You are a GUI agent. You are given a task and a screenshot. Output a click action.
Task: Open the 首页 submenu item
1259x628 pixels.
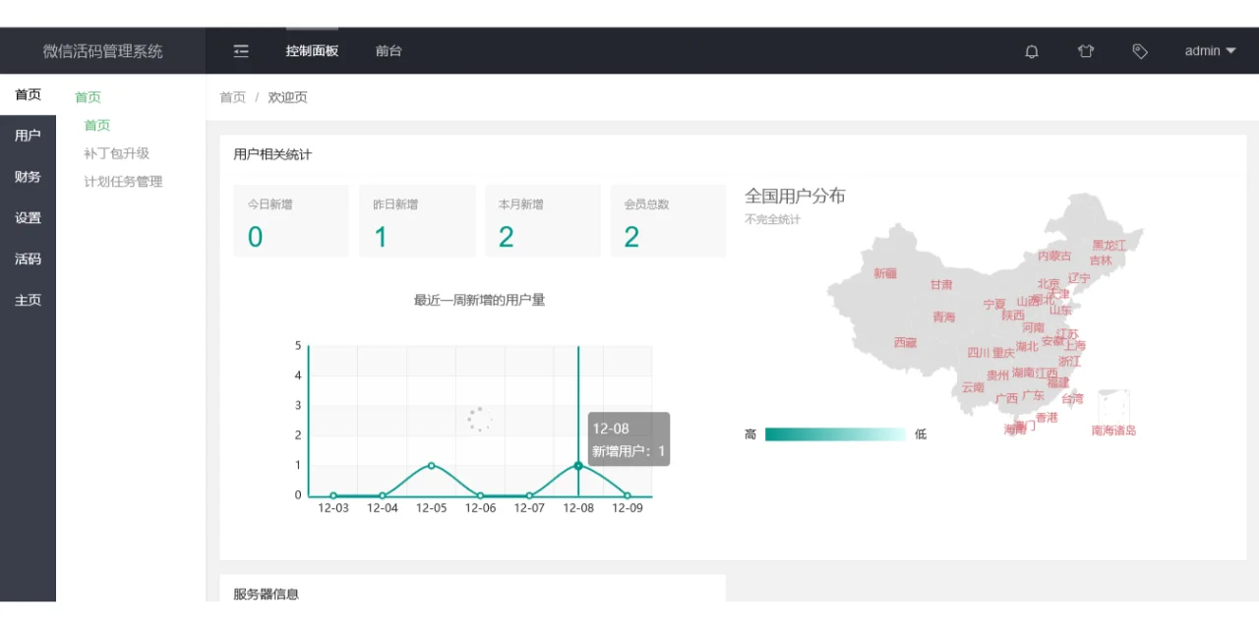(x=97, y=125)
